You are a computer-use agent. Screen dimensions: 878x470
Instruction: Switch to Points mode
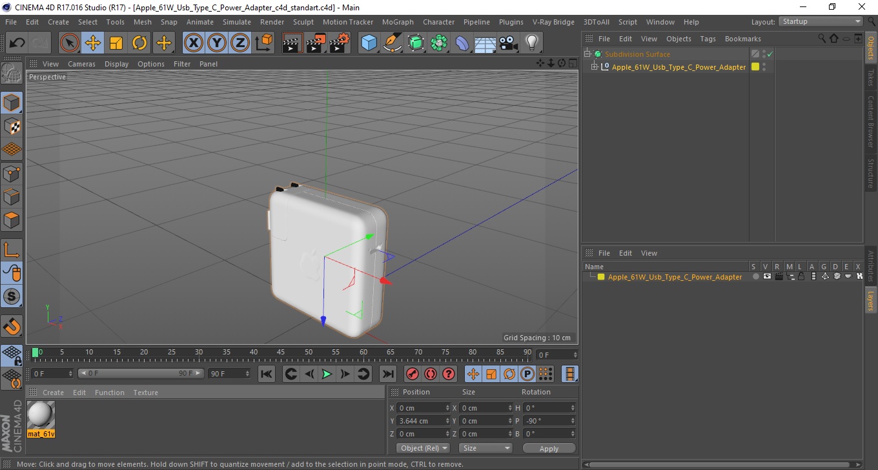[12, 173]
